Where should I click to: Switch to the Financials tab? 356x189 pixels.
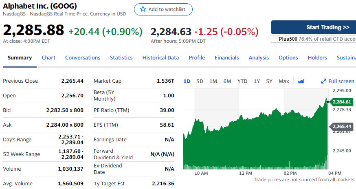tap(226, 58)
